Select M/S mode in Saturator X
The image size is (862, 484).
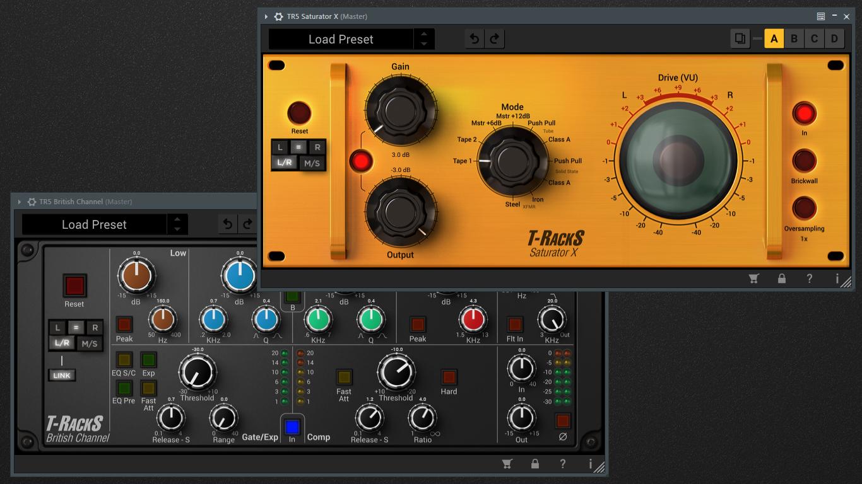coord(312,163)
